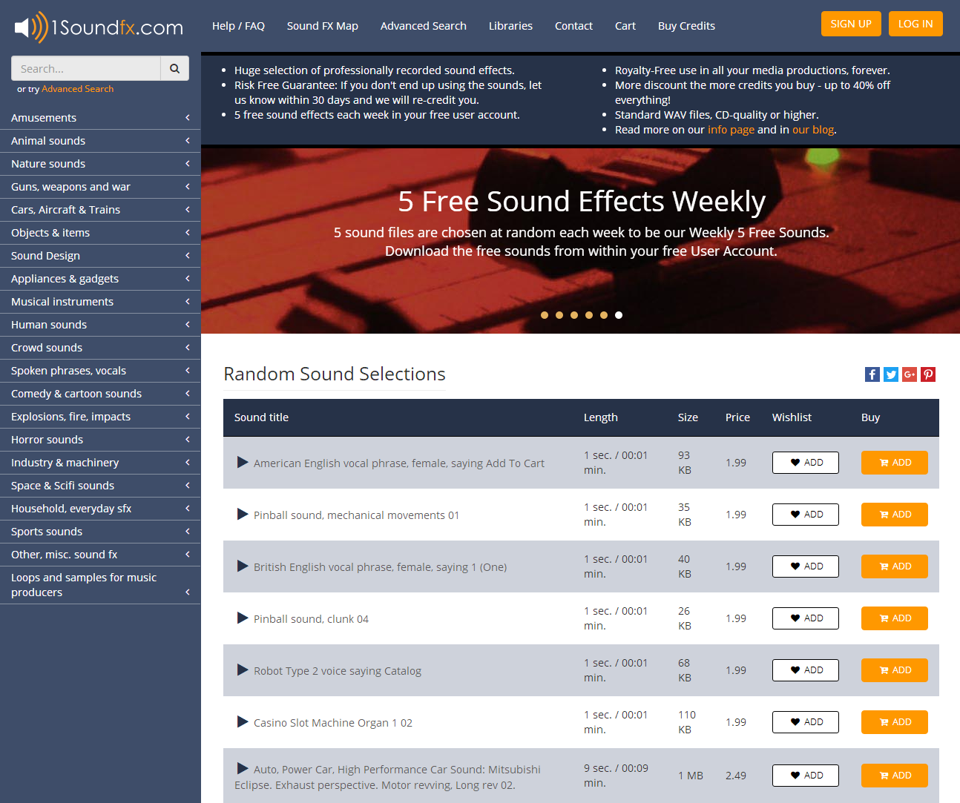Screen dimensions: 960x803
Task: Play Pinball sound clunk 04
Action: coord(242,618)
